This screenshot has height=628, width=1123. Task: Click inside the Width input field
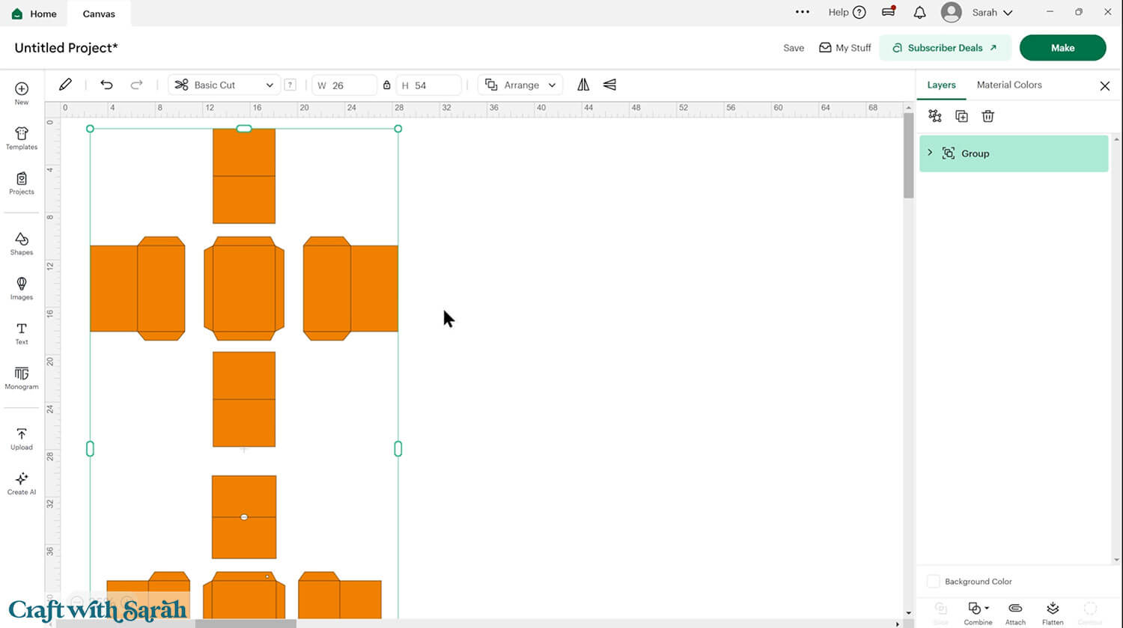pyautogui.click(x=348, y=85)
